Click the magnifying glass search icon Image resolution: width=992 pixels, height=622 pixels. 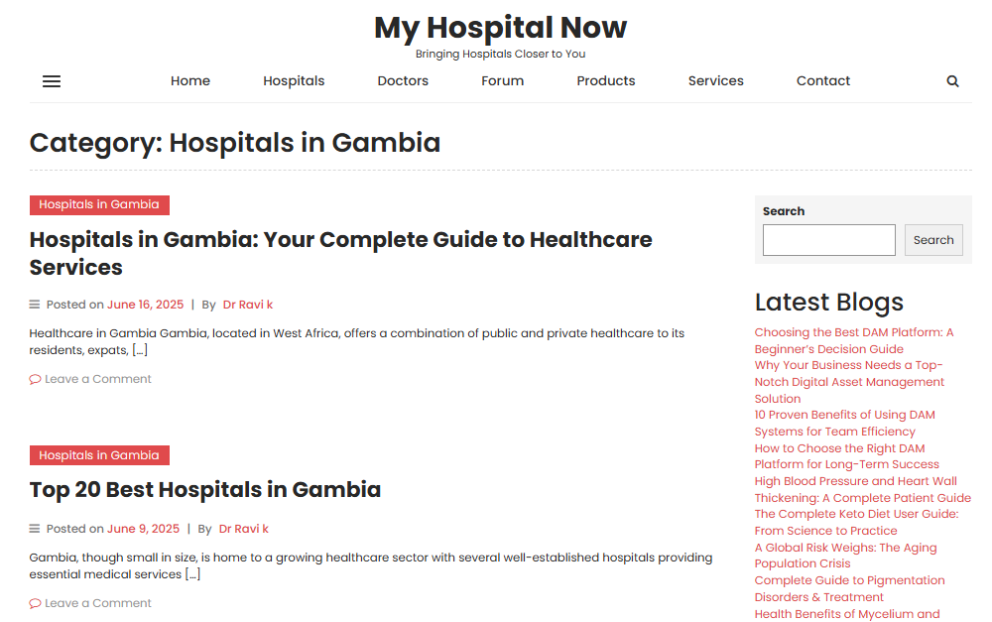point(952,81)
